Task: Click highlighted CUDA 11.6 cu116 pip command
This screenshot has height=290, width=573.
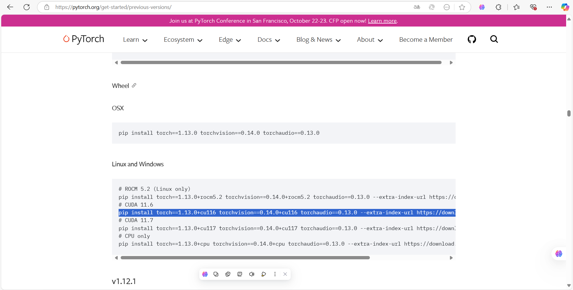Action: pos(287,213)
